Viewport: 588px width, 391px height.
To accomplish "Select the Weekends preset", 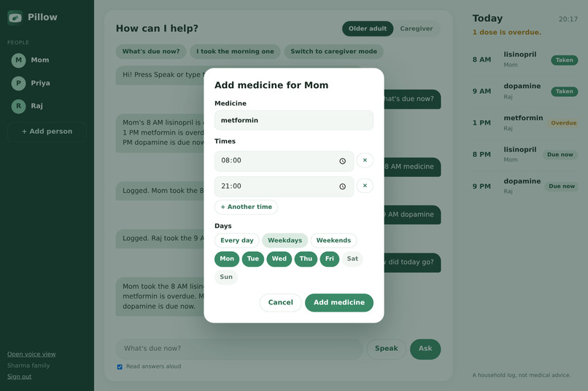I will pos(333,240).
